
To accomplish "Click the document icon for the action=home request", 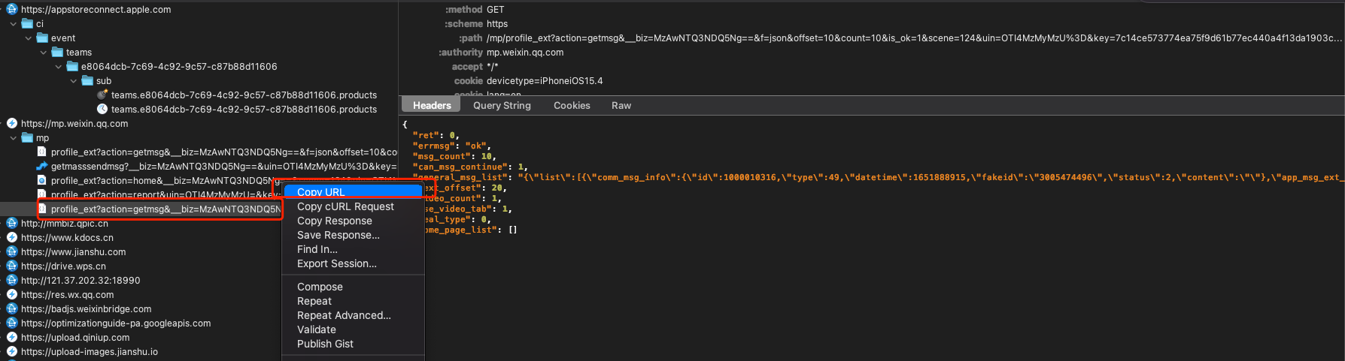I will pos(42,180).
